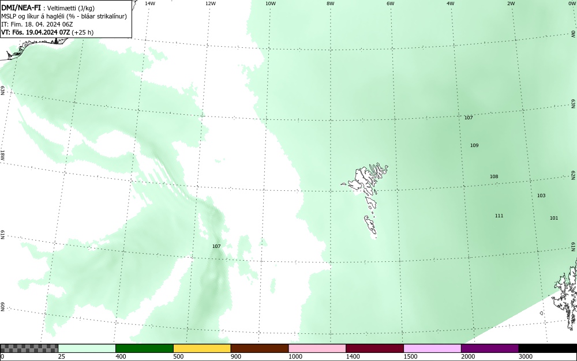
Task: Click the '111' value on the map
Action: click(499, 216)
